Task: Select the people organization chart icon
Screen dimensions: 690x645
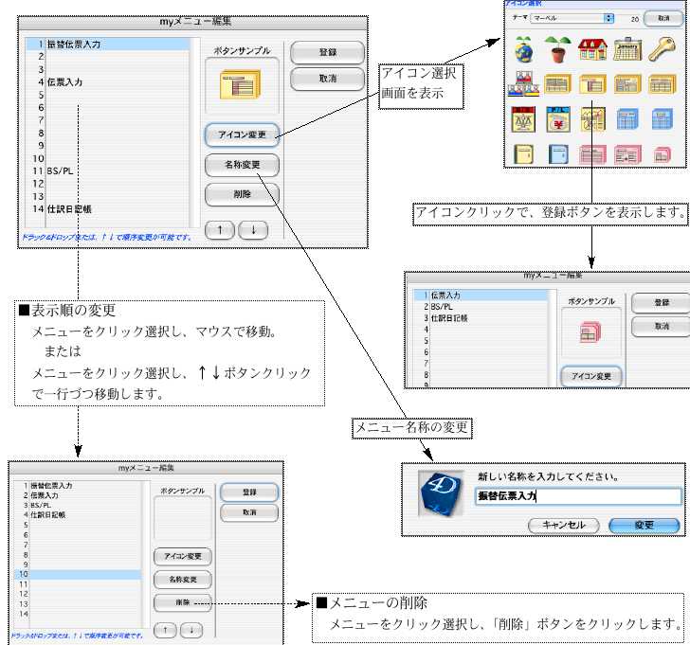Action: coord(522,84)
